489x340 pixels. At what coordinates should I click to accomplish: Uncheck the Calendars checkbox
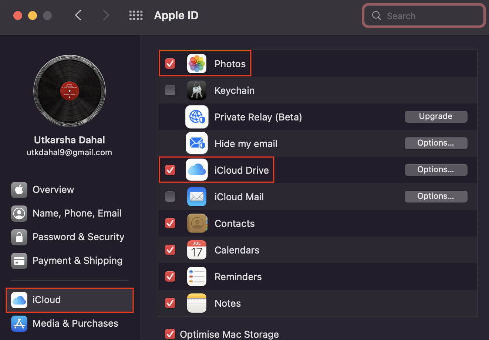point(170,250)
